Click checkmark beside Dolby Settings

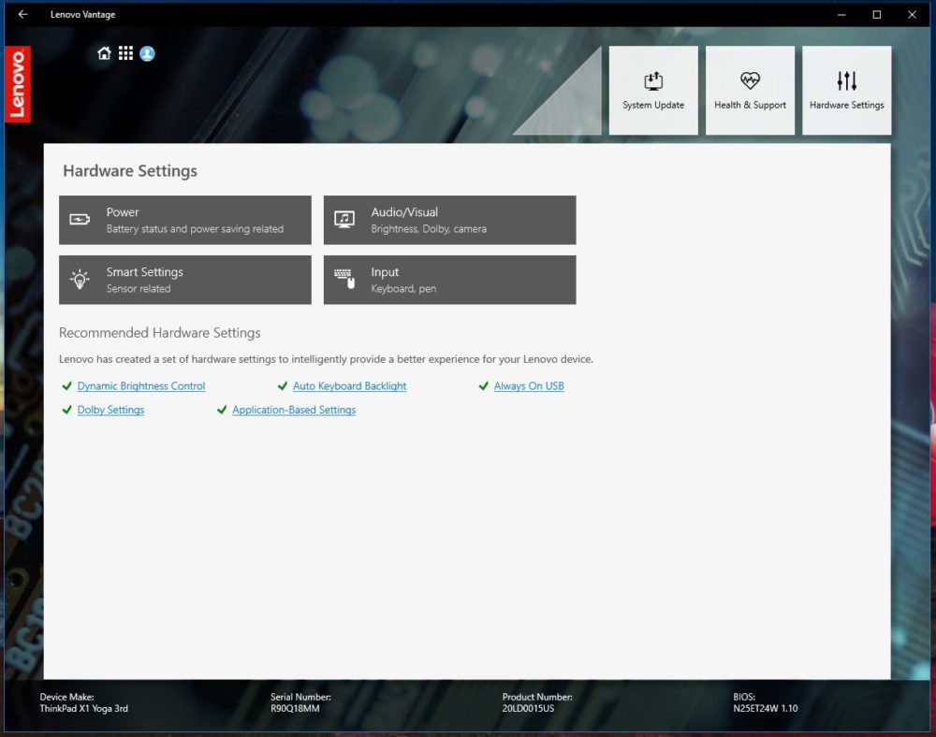coord(66,410)
